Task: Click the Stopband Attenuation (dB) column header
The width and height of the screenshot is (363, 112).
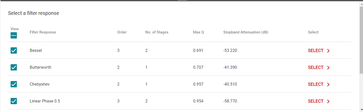Action: click(x=246, y=32)
